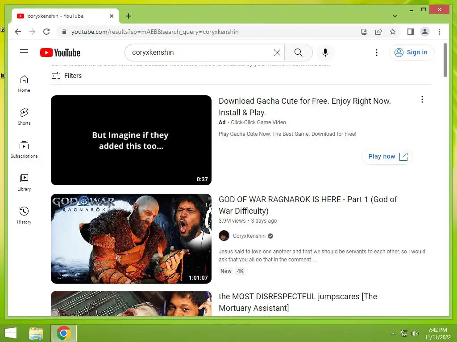View site info via the lock icon
Image resolution: width=457 pixels, height=342 pixels.
point(64,32)
